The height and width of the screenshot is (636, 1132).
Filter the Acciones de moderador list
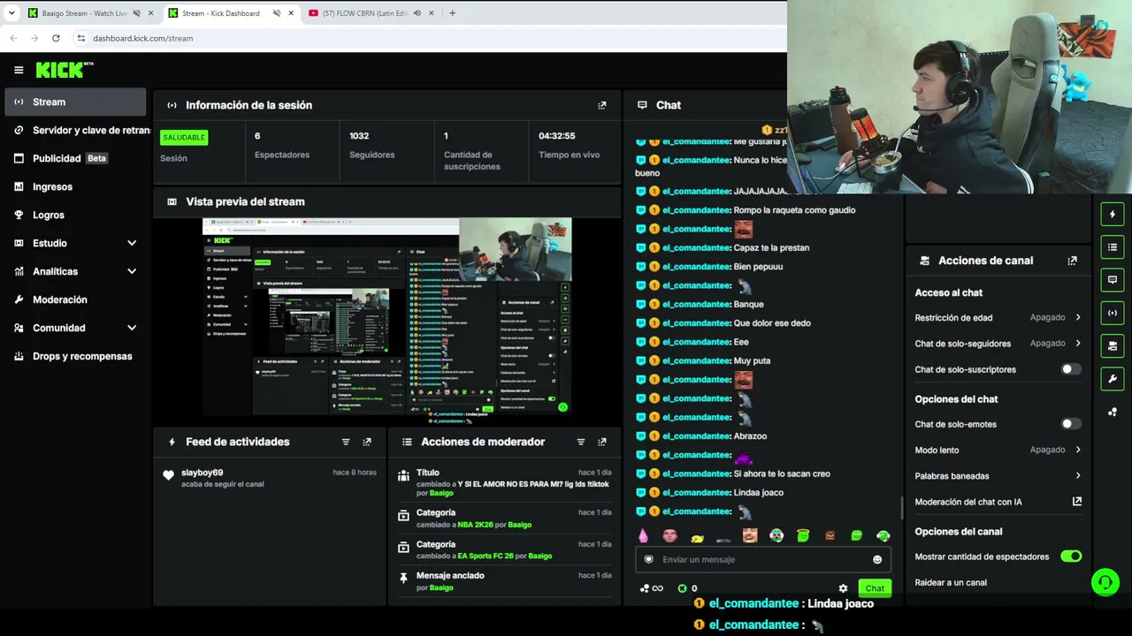point(581,442)
